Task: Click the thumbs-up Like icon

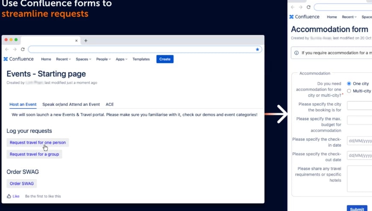Action: [9, 196]
